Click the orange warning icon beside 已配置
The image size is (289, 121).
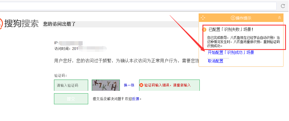coord(204,30)
